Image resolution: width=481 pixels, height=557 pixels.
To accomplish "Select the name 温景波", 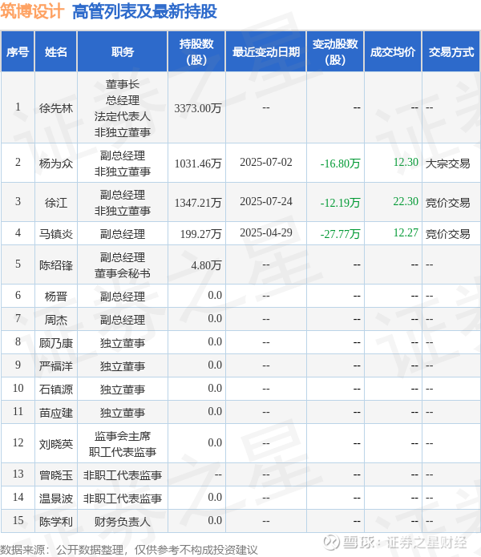I will (x=56, y=498).
